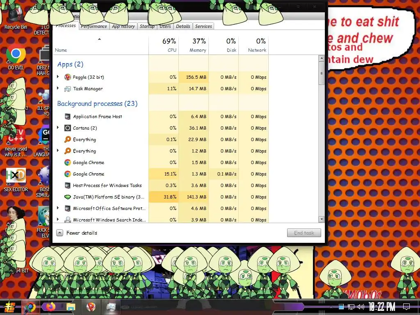The image size is (420, 315).
Task: Click the Cortana (2) process icon
Action: point(68,128)
